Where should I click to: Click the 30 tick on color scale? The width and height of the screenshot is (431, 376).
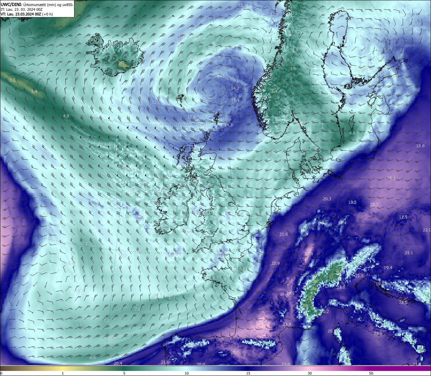[x=309, y=373]
